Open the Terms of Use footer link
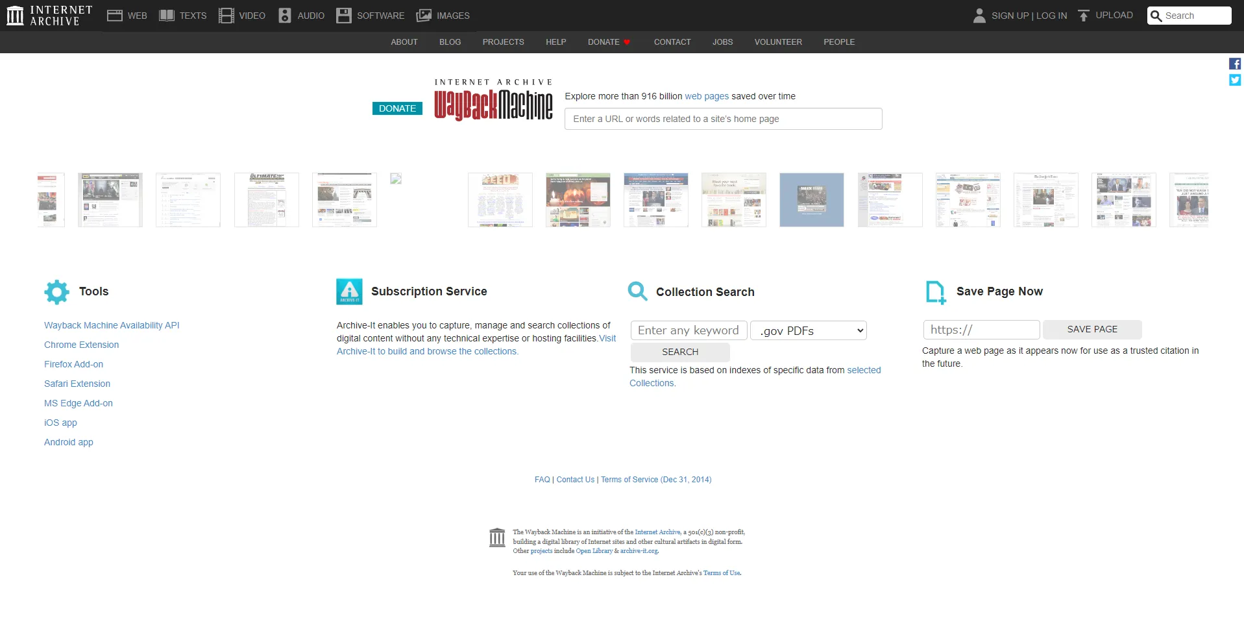This screenshot has height=640, width=1244. tap(722, 573)
